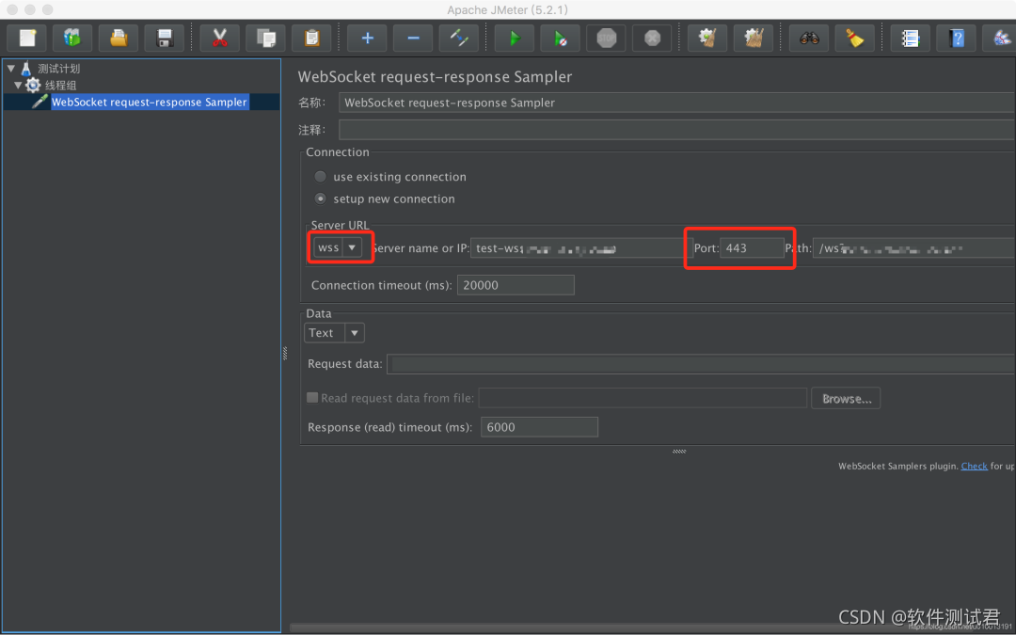Open the wss protocol dropdown
Image resolution: width=1016 pixels, height=635 pixels.
pos(338,246)
